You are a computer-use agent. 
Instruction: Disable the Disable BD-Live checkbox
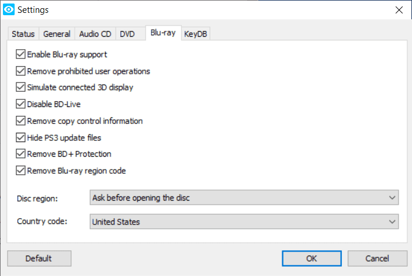pos(22,105)
